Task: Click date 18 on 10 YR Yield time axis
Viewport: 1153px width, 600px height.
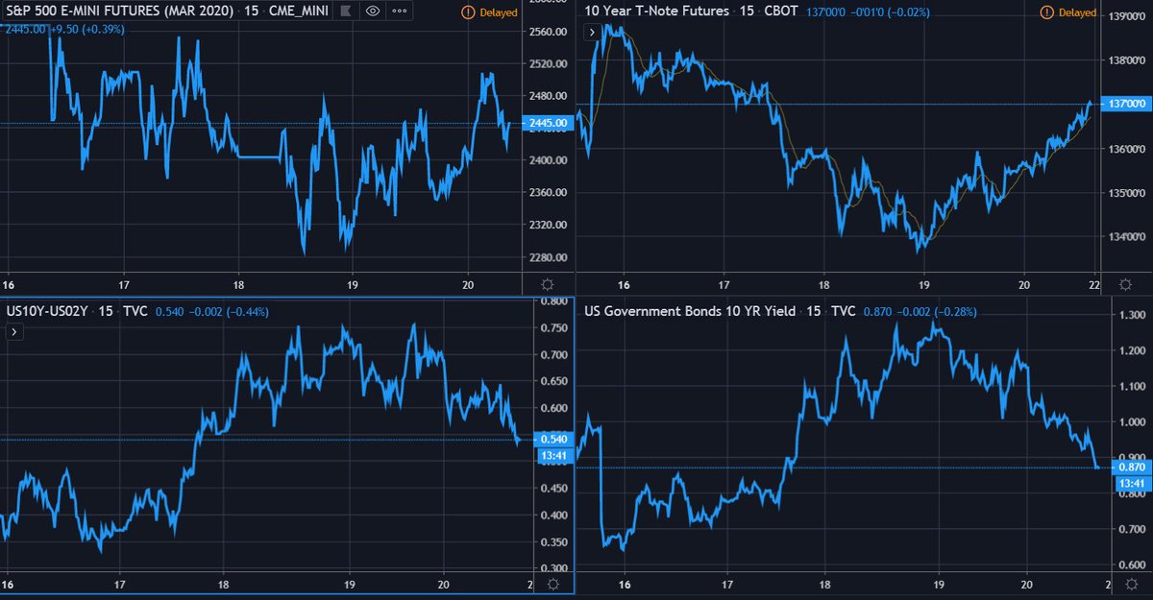Action: 824,584
